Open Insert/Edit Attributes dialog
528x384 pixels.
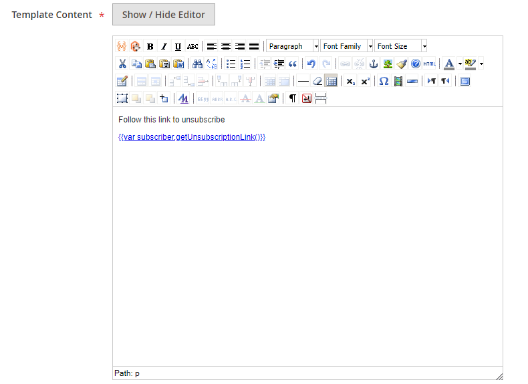click(x=273, y=98)
